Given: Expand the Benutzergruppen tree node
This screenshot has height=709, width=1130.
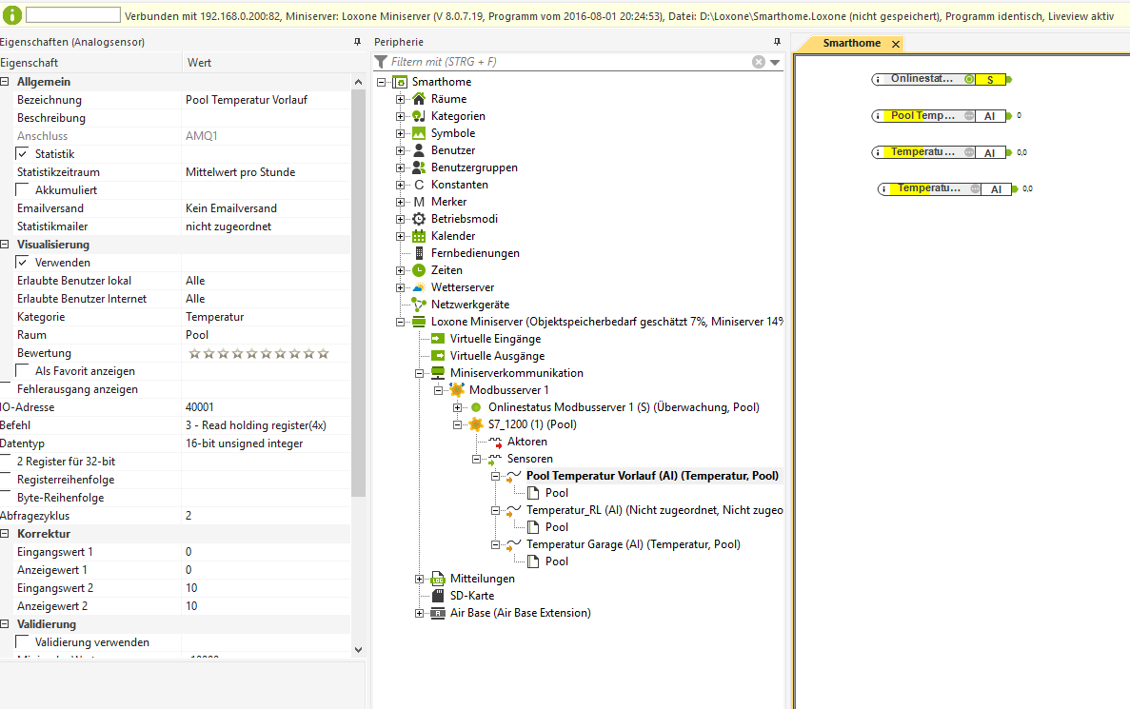Looking at the screenshot, I should click(401, 167).
